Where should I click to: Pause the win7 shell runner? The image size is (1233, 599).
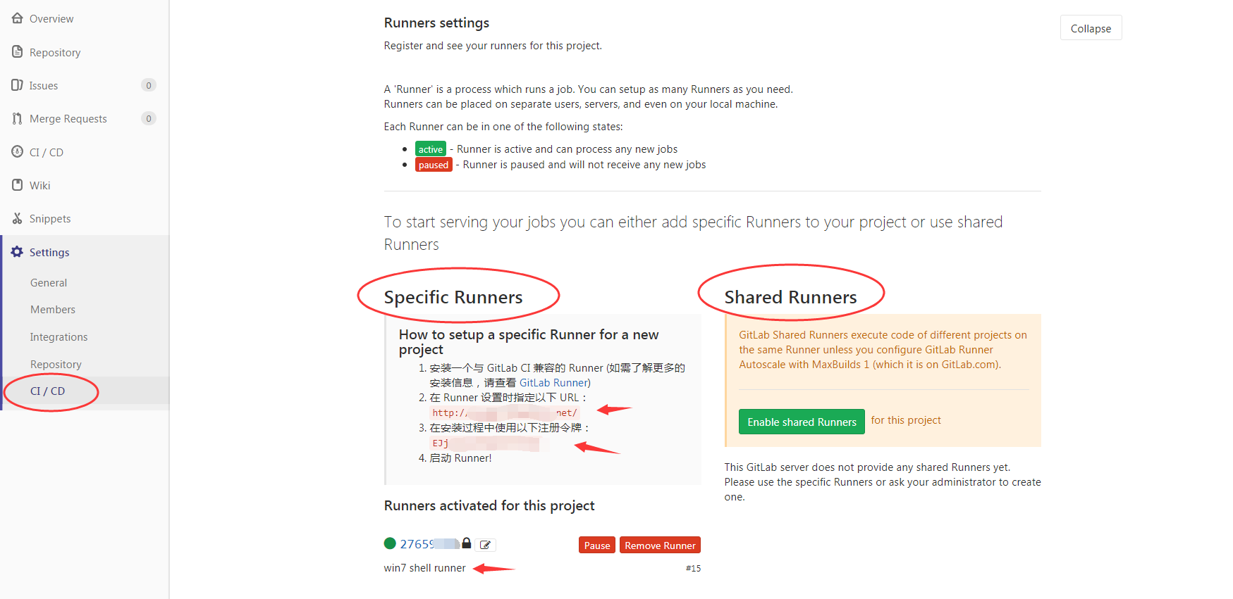(x=597, y=545)
